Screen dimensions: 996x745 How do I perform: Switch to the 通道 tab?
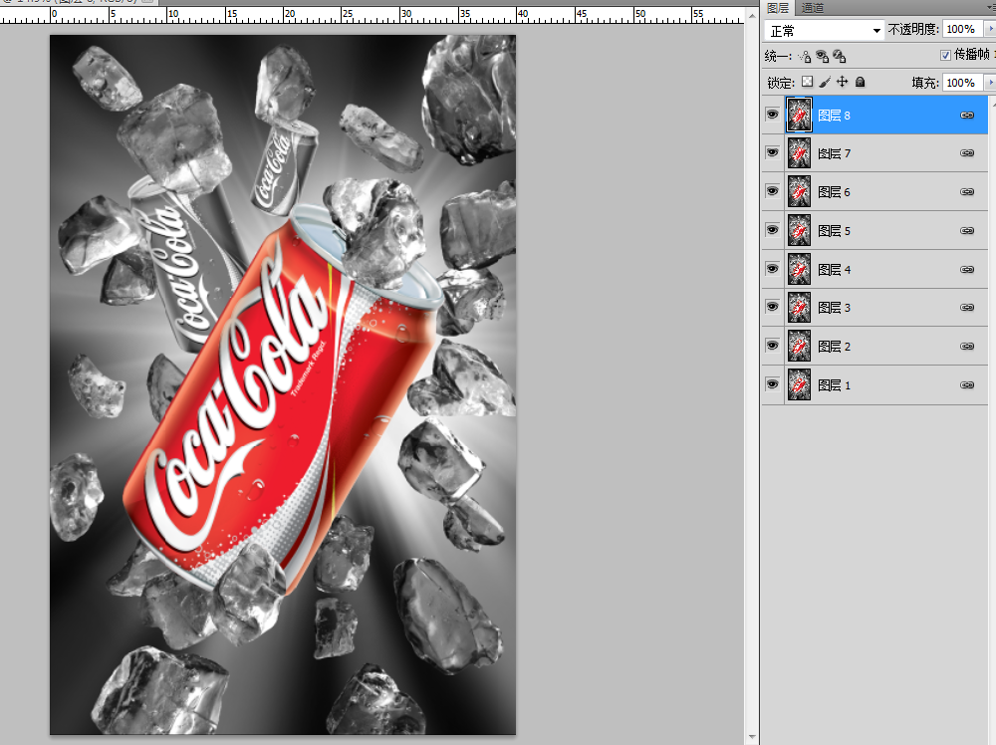pos(813,8)
